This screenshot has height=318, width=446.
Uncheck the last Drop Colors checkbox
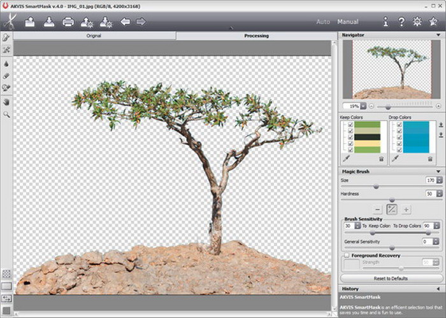399,150
